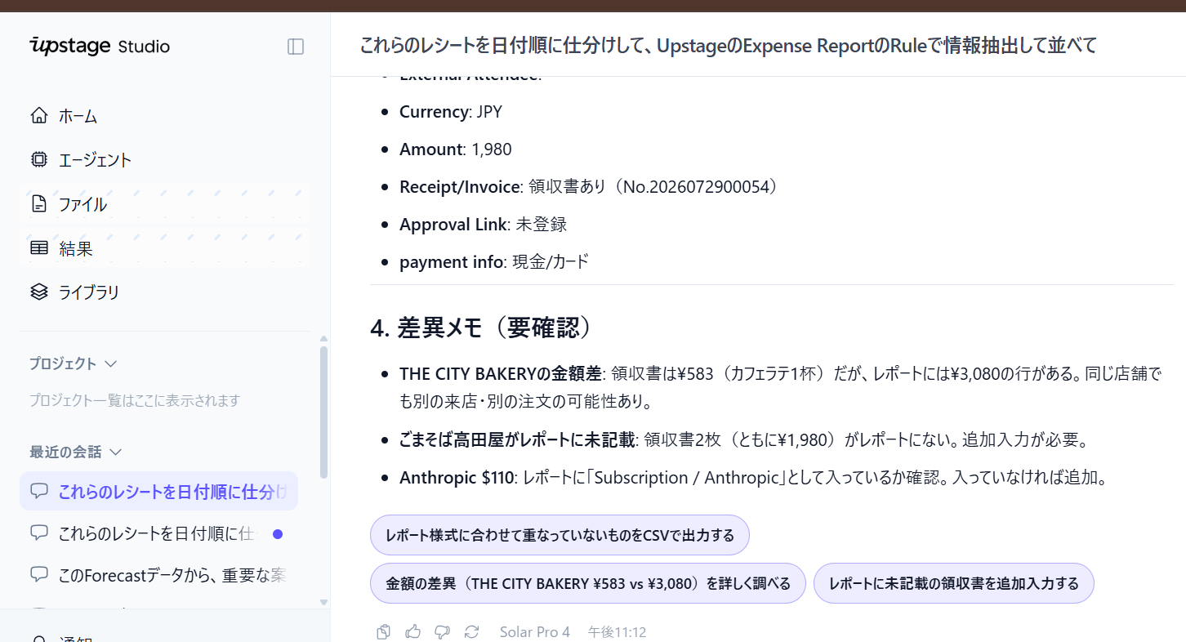1186x642 pixels.
Task: Open the ライブラリ section
Action: point(164,292)
